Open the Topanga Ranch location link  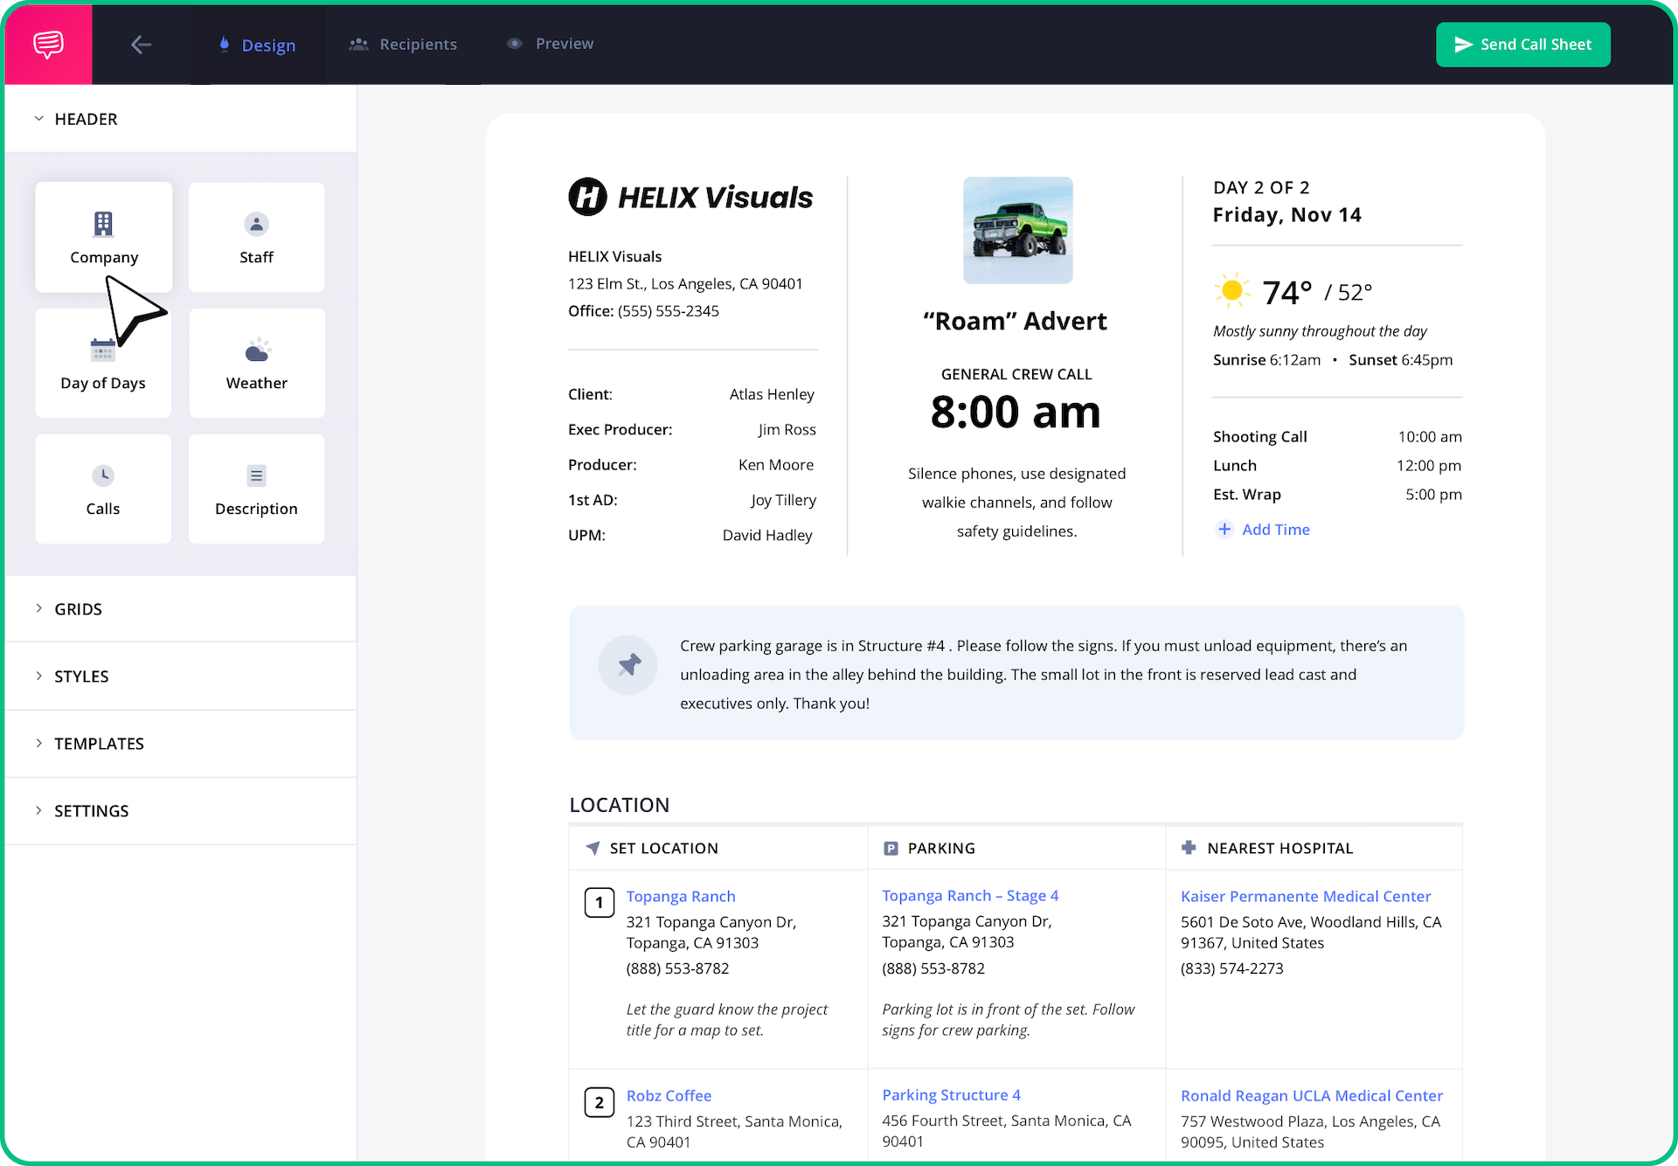[x=681, y=896]
